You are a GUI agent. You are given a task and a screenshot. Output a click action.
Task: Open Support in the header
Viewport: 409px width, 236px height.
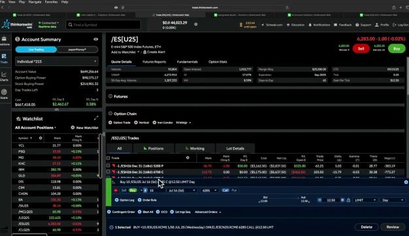[x=363, y=25]
